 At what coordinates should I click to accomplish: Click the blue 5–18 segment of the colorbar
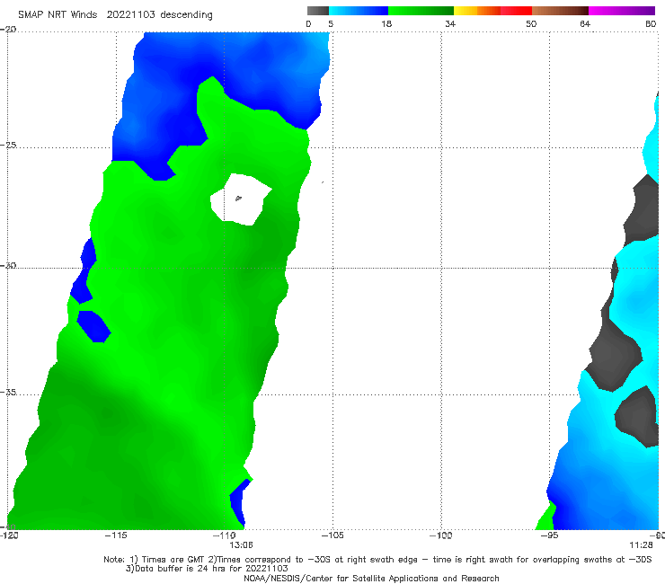(359, 11)
